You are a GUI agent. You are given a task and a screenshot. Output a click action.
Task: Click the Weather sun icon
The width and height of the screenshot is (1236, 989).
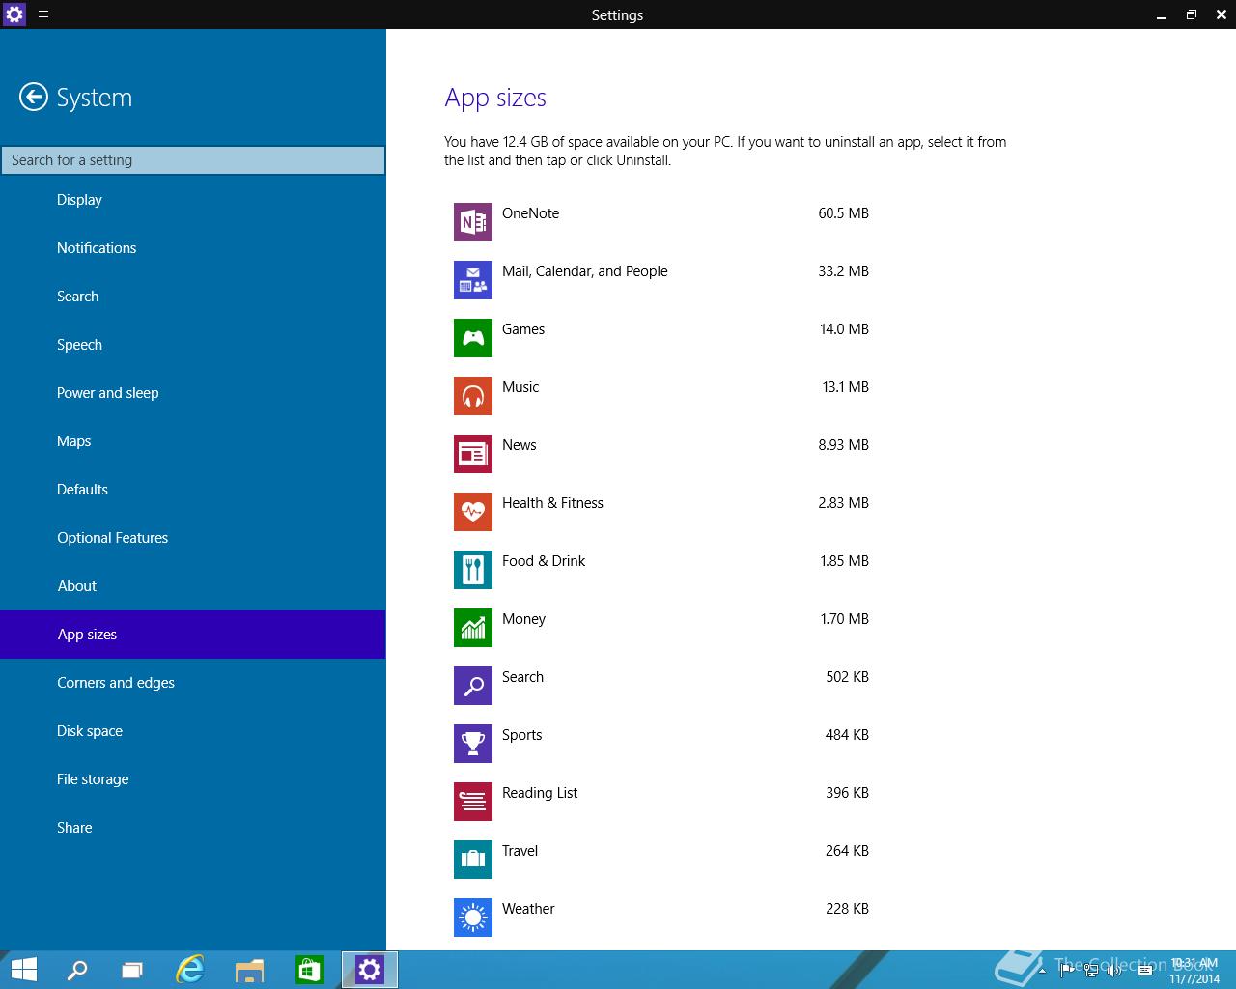pos(473,918)
